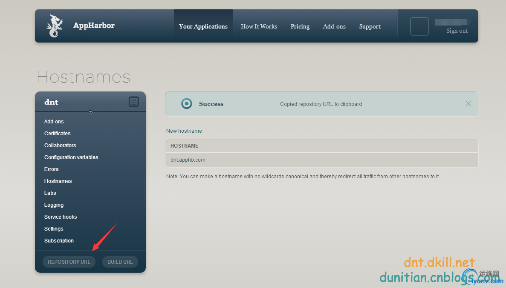Open Logging in the sidebar
This screenshot has width=506, height=288.
point(54,205)
